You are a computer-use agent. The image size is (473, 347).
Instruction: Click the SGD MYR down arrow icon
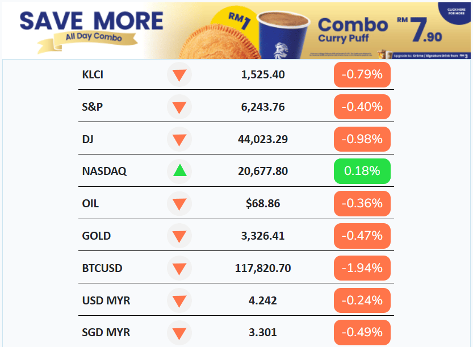point(179,332)
